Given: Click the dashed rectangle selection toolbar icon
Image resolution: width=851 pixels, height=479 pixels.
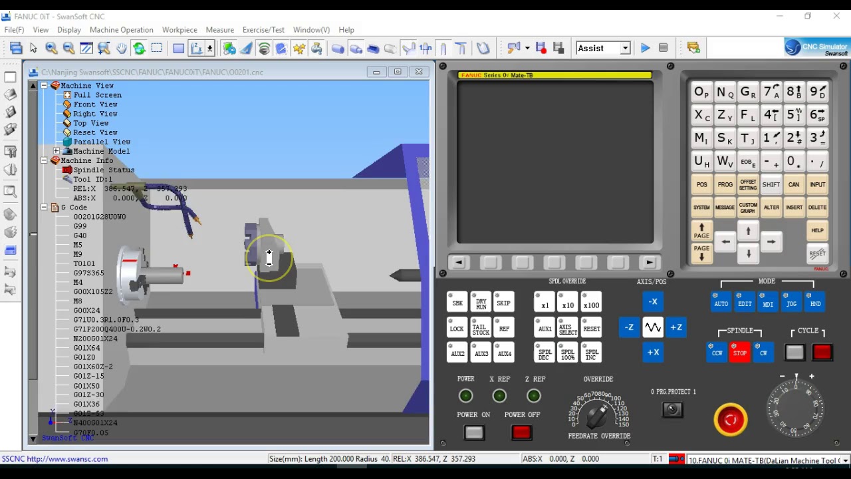Looking at the screenshot, I should tap(157, 48).
